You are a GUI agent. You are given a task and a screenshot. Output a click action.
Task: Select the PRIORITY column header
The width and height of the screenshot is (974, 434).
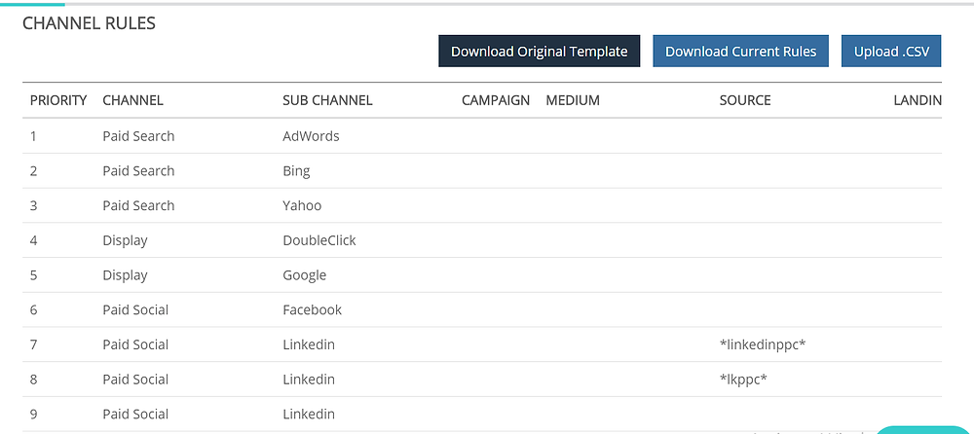tap(58, 100)
